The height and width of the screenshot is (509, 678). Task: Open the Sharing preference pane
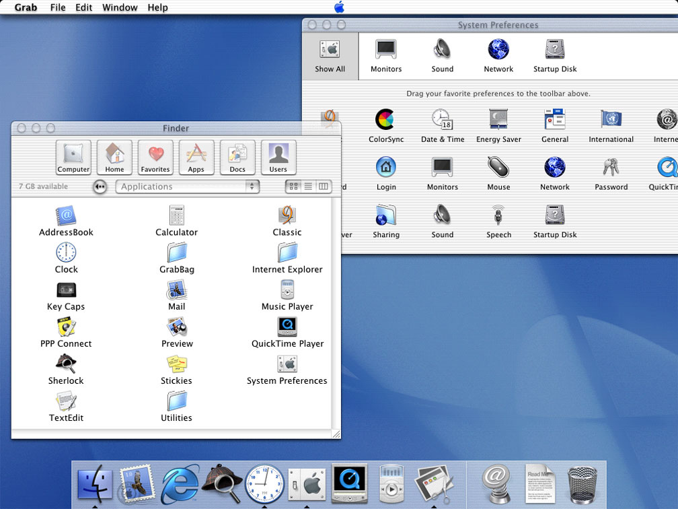pyautogui.click(x=385, y=221)
